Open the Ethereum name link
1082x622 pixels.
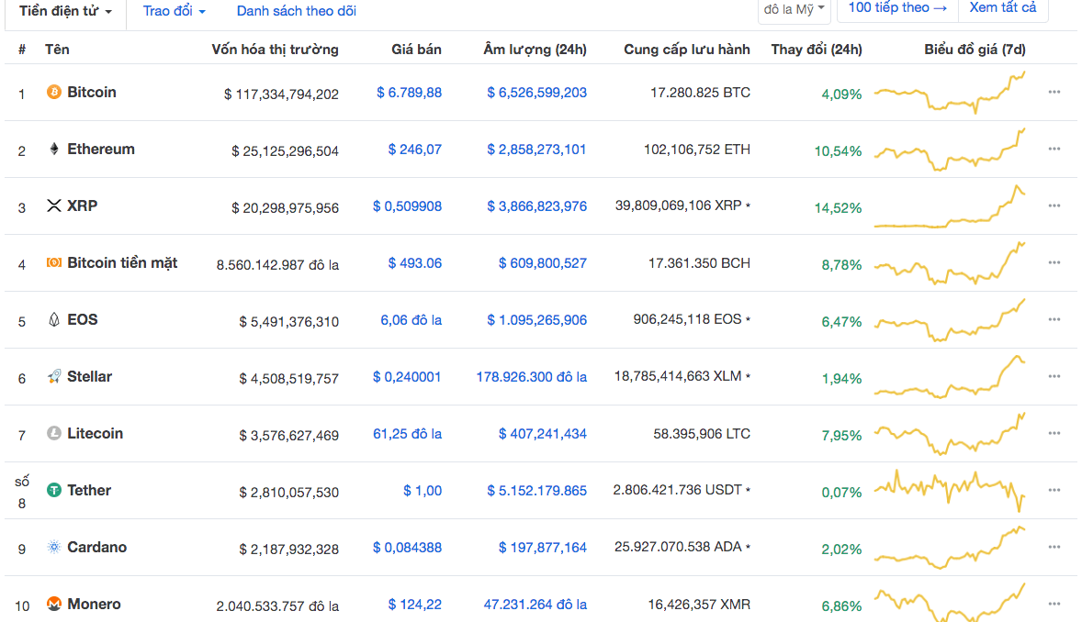click(x=101, y=149)
